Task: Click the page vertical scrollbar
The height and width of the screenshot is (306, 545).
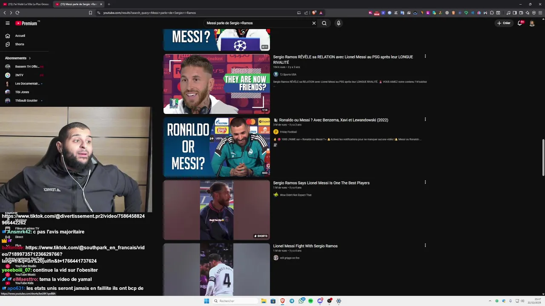Action: [543, 157]
